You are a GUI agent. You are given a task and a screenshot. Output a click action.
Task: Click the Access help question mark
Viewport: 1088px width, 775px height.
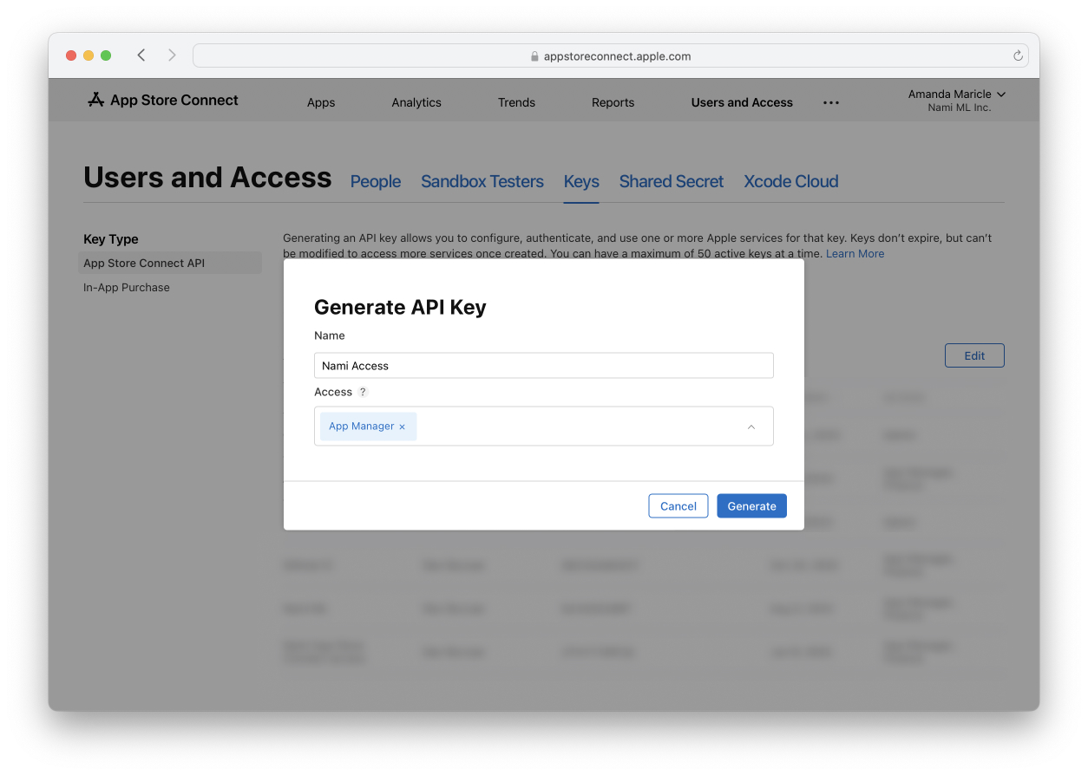tap(363, 392)
